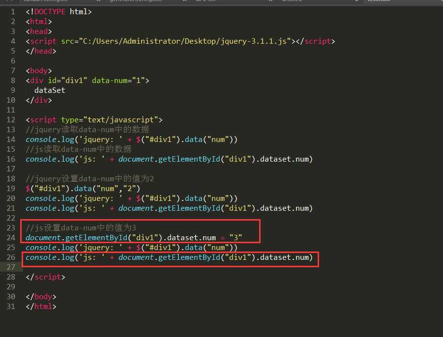Screen dimensions: 443x337
Task: Click the opening head tag on line 3
Action: coord(39,31)
